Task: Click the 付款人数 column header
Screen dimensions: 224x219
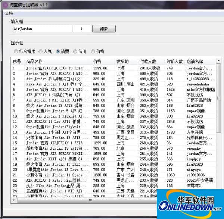Action: point(152,62)
